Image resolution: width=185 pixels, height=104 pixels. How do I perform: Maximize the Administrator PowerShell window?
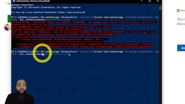(x=150, y=1)
